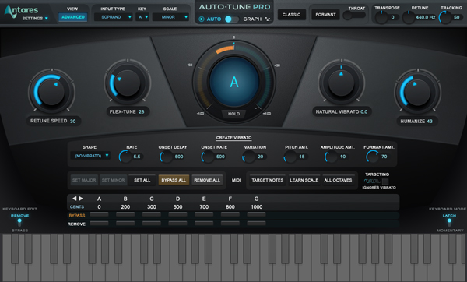Switch the view to Advanced

[x=73, y=17]
